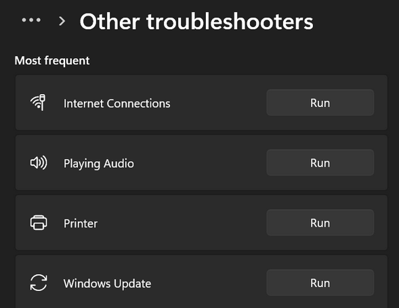Click the Internet Connections Wi-Fi icon

38,102
